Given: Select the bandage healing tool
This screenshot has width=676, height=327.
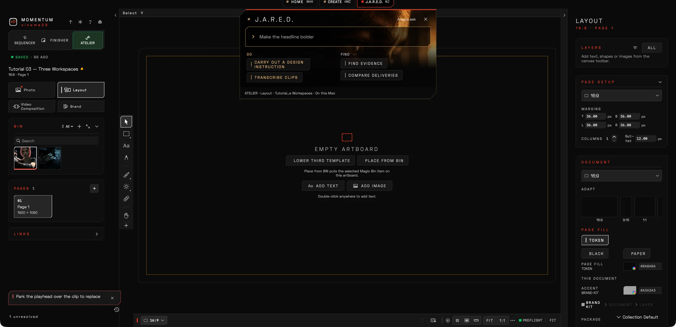Looking at the screenshot, I should [x=126, y=199].
